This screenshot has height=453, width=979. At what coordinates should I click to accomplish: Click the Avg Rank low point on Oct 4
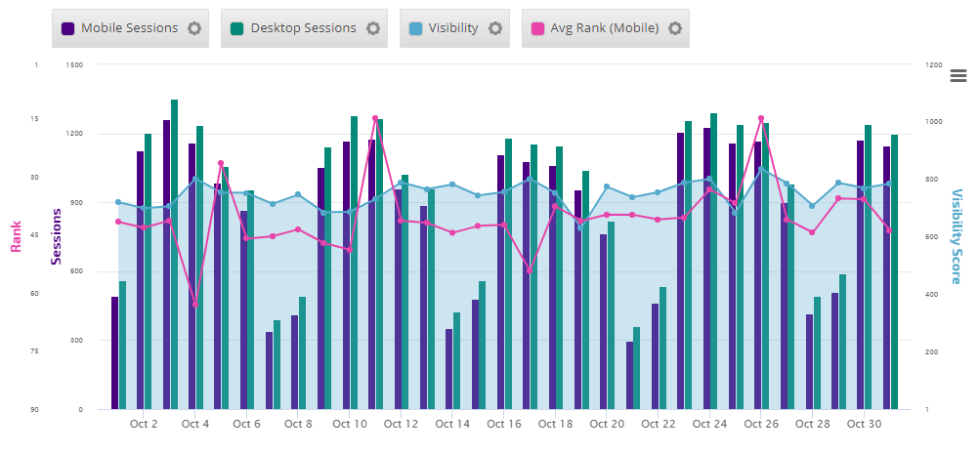coord(195,305)
